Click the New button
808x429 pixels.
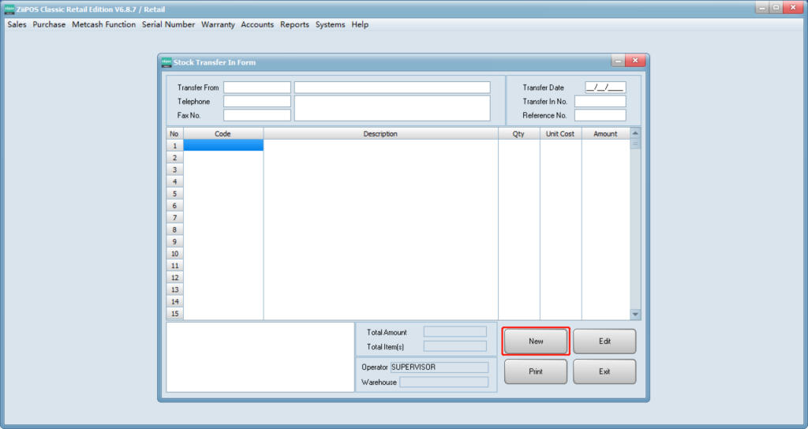pyautogui.click(x=536, y=341)
